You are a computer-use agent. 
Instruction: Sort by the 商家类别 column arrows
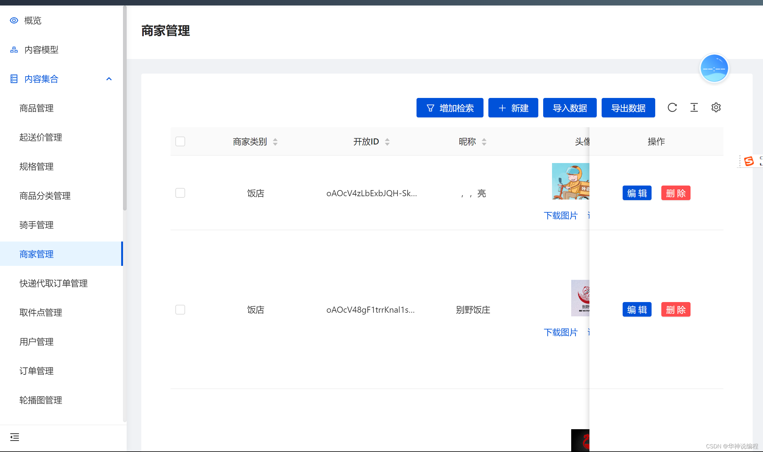coord(275,142)
